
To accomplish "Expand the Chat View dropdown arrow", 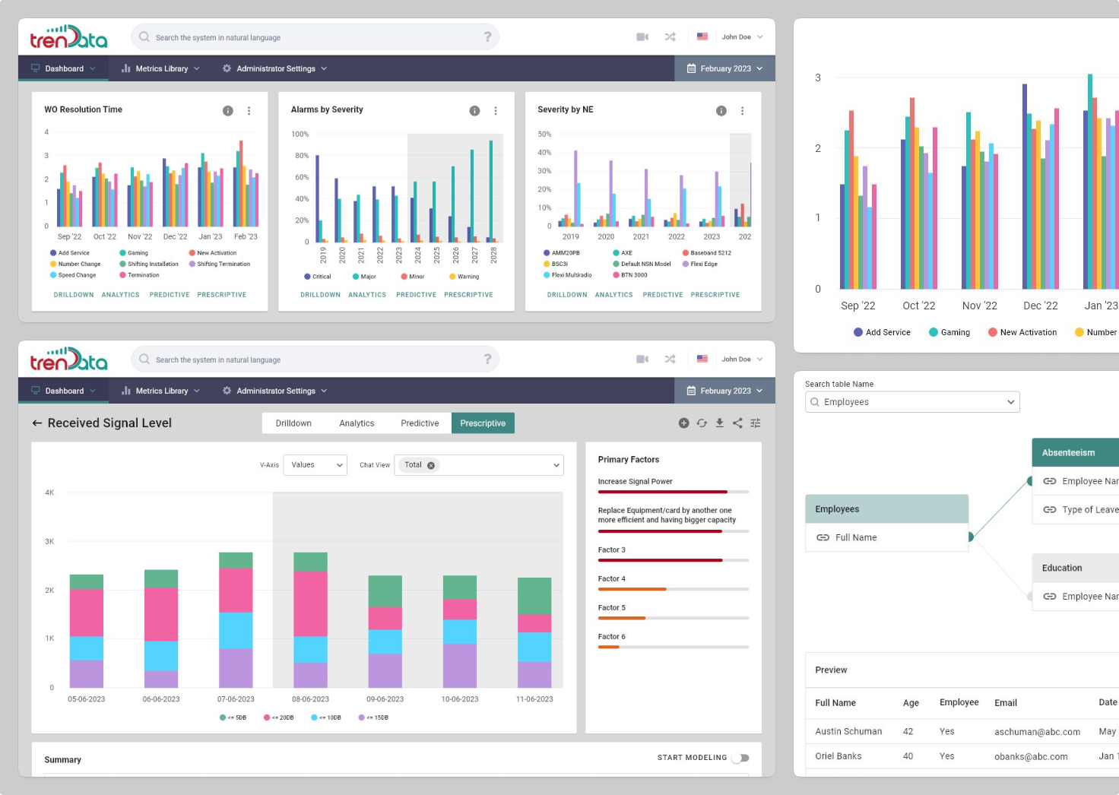I will [556, 465].
